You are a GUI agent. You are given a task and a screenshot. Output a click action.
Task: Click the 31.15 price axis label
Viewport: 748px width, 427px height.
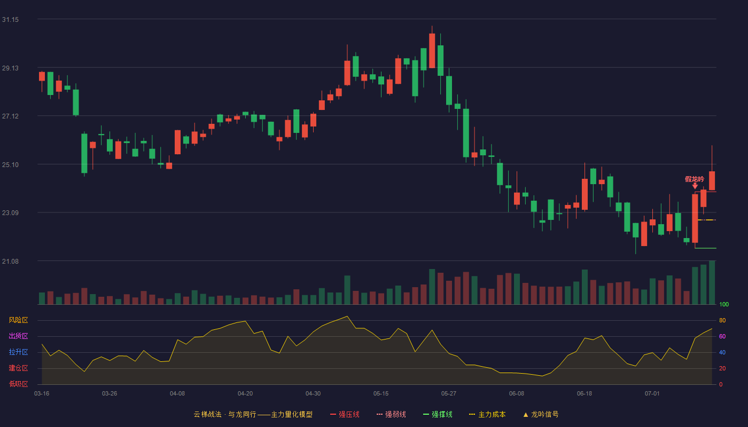[10, 20]
